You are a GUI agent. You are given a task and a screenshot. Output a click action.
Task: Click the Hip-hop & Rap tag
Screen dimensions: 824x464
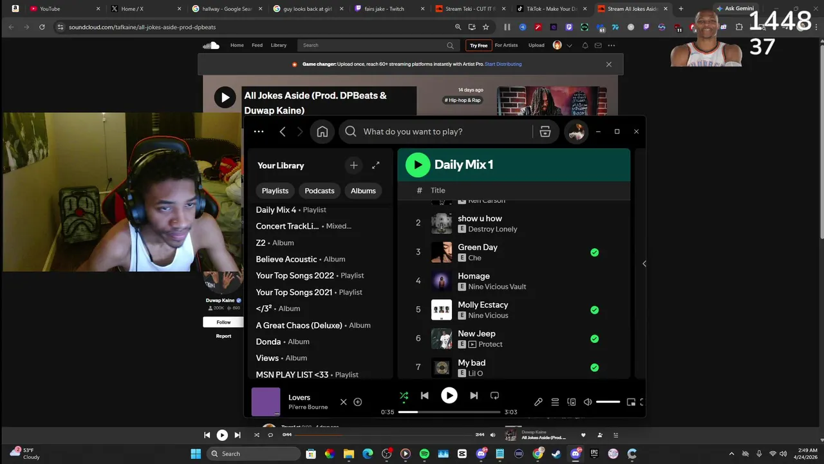coord(463,100)
